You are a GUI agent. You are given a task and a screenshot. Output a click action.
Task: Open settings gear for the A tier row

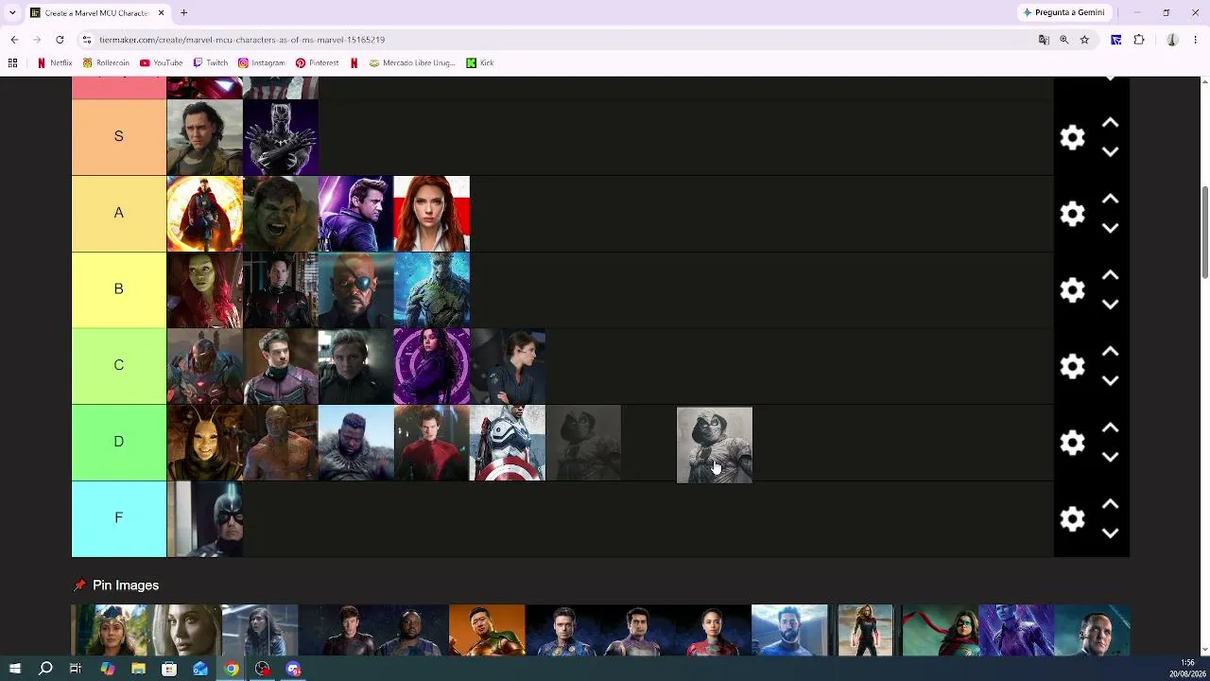[x=1072, y=214]
